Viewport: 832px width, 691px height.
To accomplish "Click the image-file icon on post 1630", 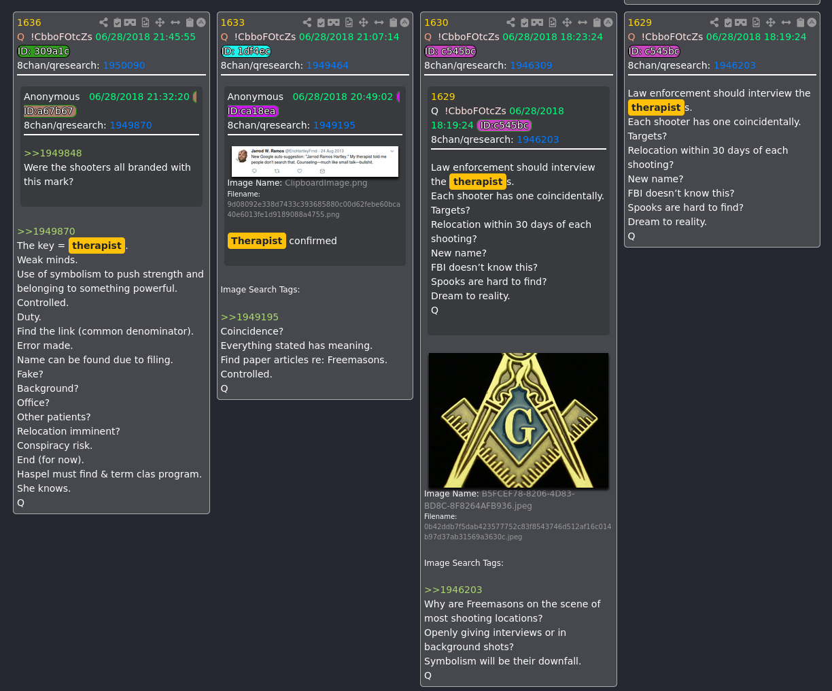I will pyautogui.click(x=552, y=22).
